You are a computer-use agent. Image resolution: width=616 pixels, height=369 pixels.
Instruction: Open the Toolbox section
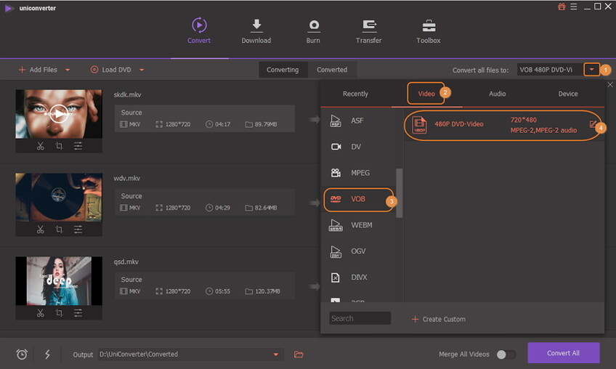(x=428, y=31)
